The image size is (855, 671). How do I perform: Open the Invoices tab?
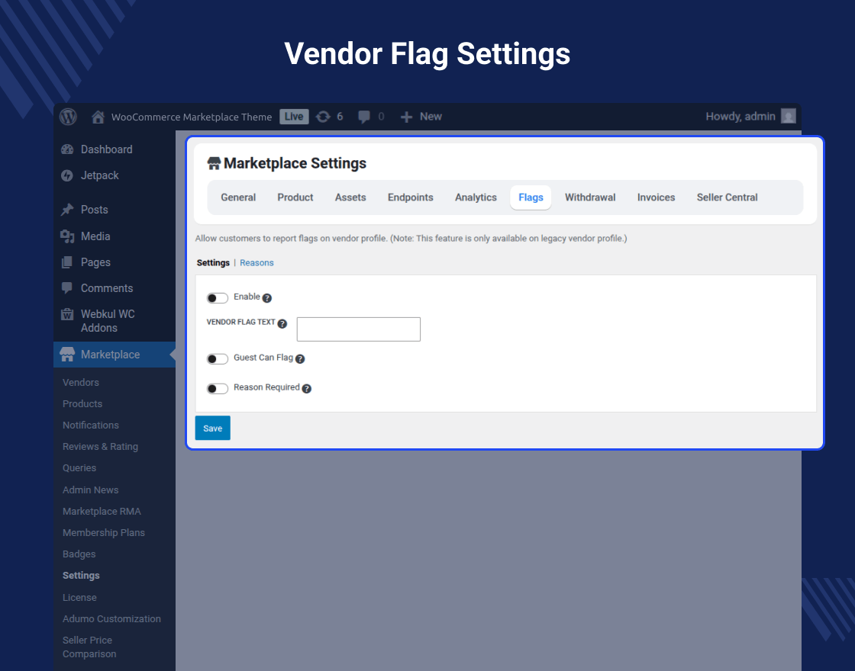[x=656, y=197]
